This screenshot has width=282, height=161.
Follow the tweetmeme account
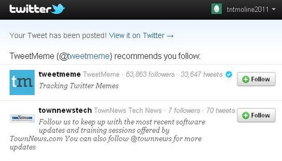(x=256, y=79)
